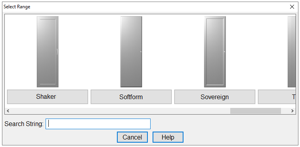
Task: Choose the Sovereign range button
Action: click(x=215, y=97)
